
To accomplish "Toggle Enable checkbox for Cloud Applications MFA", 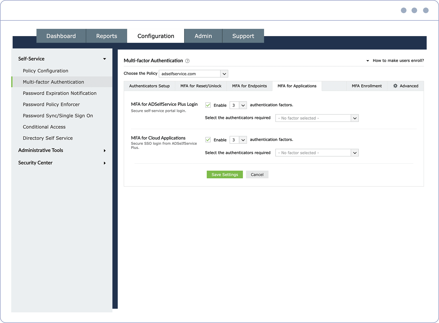I will (x=208, y=140).
